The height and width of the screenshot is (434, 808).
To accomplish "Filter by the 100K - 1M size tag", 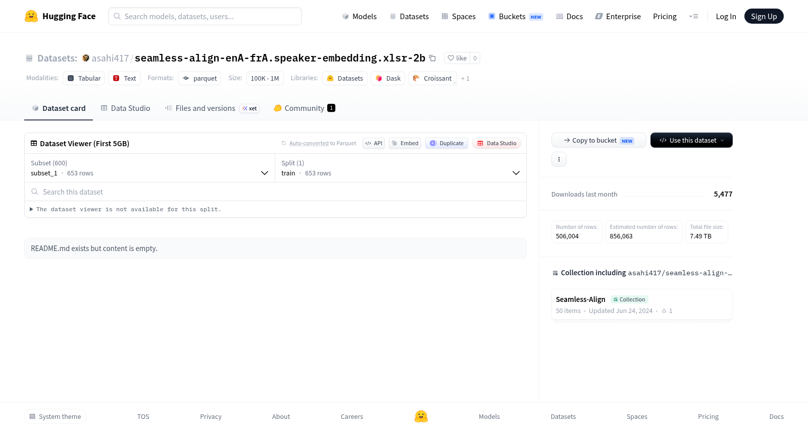I will (x=265, y=78).
